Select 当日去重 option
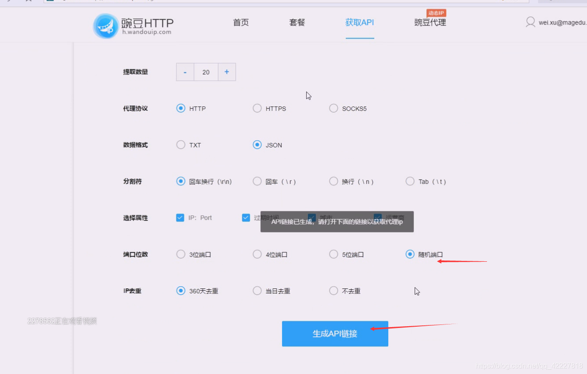 click(257, 290)
